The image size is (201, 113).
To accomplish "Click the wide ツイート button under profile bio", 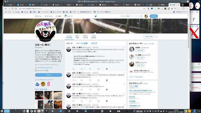I will tap(48, 75).
